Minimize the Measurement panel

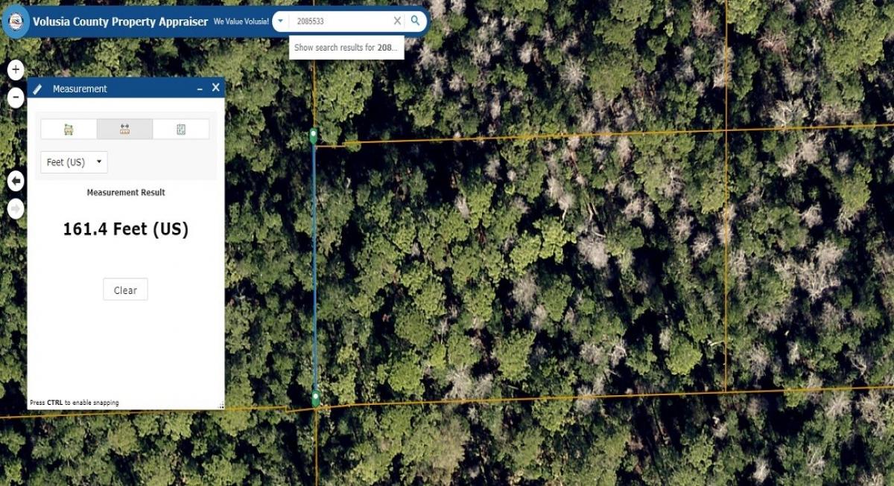pos(199,88)
